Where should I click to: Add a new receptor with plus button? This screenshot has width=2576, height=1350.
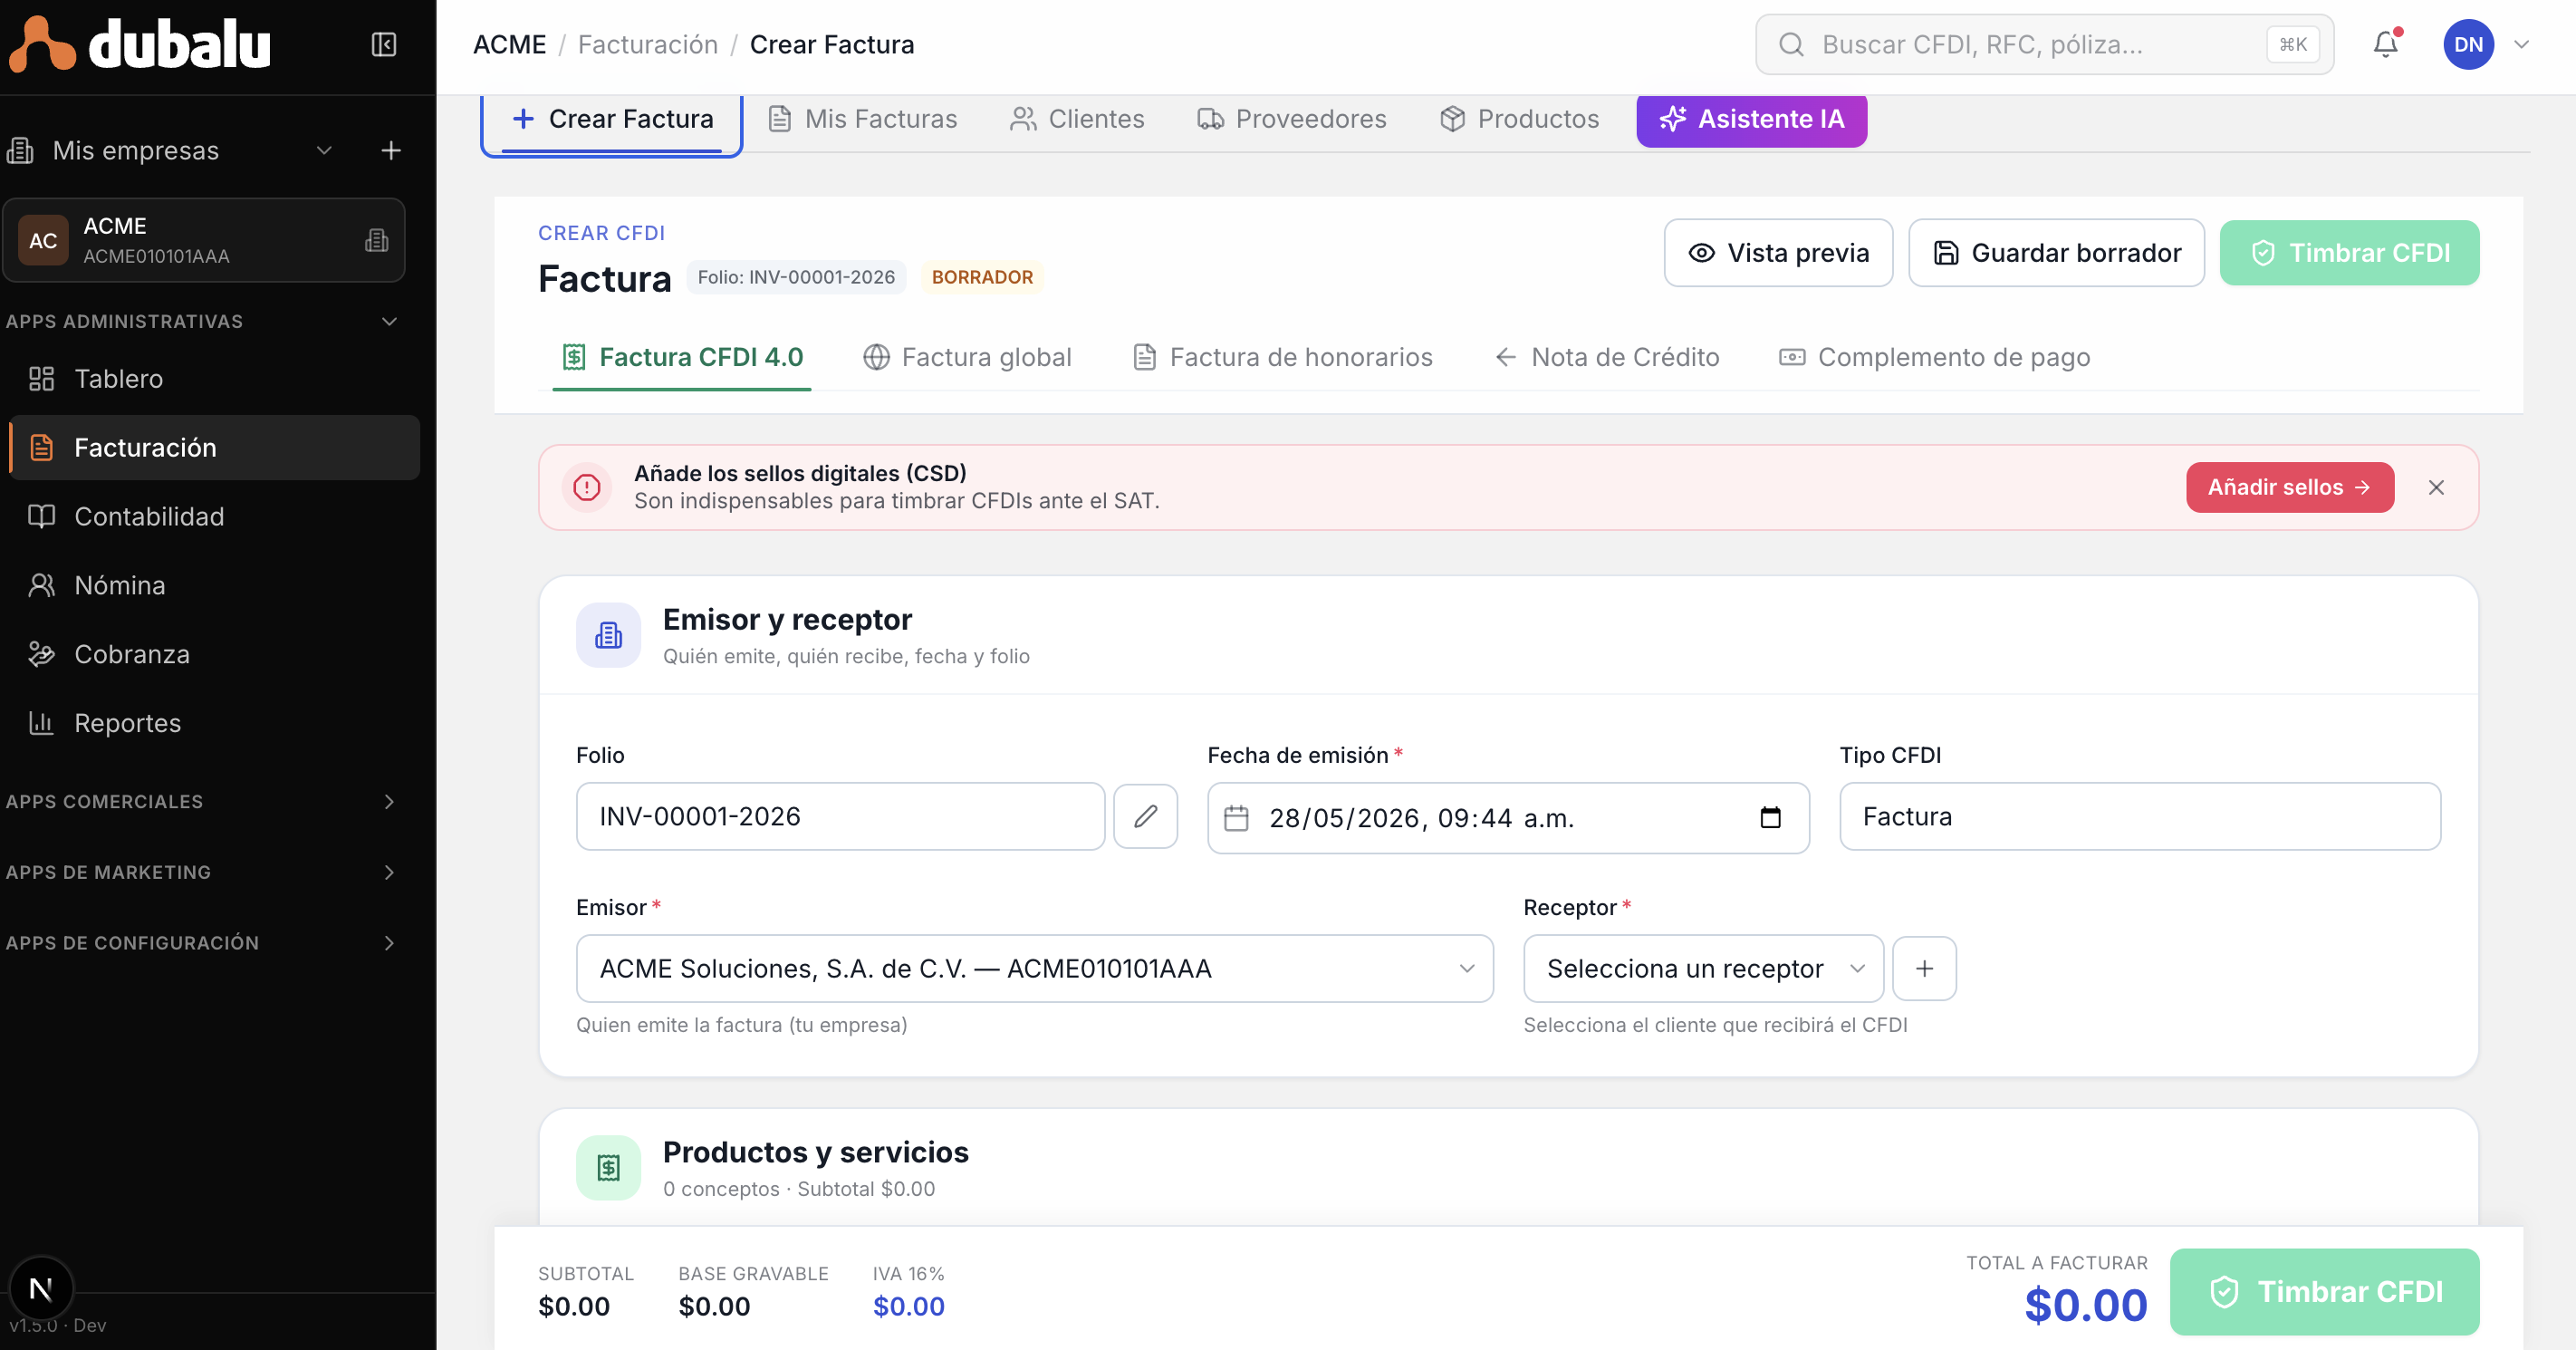coord(1924,968)
